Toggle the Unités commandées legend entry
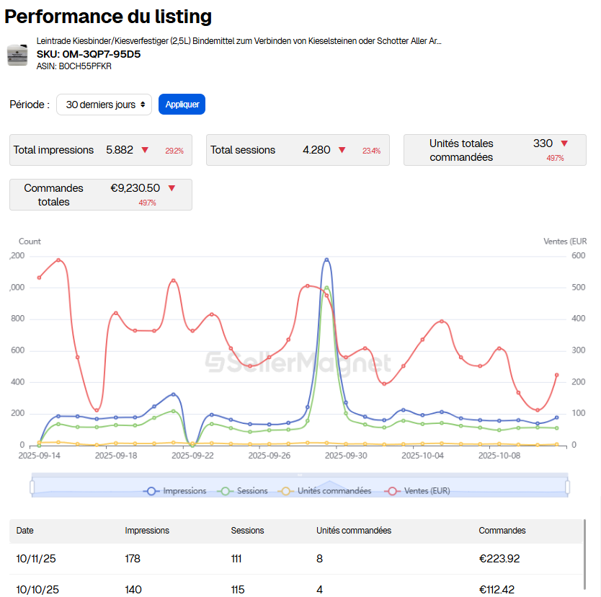601x597 pixels. (x=326, y=491)
